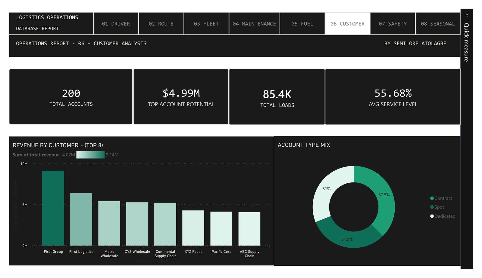Select the 55.68% Avg Service Level card
The width and height of the screenshot is (482, 278).
click(x=393, y=97)
